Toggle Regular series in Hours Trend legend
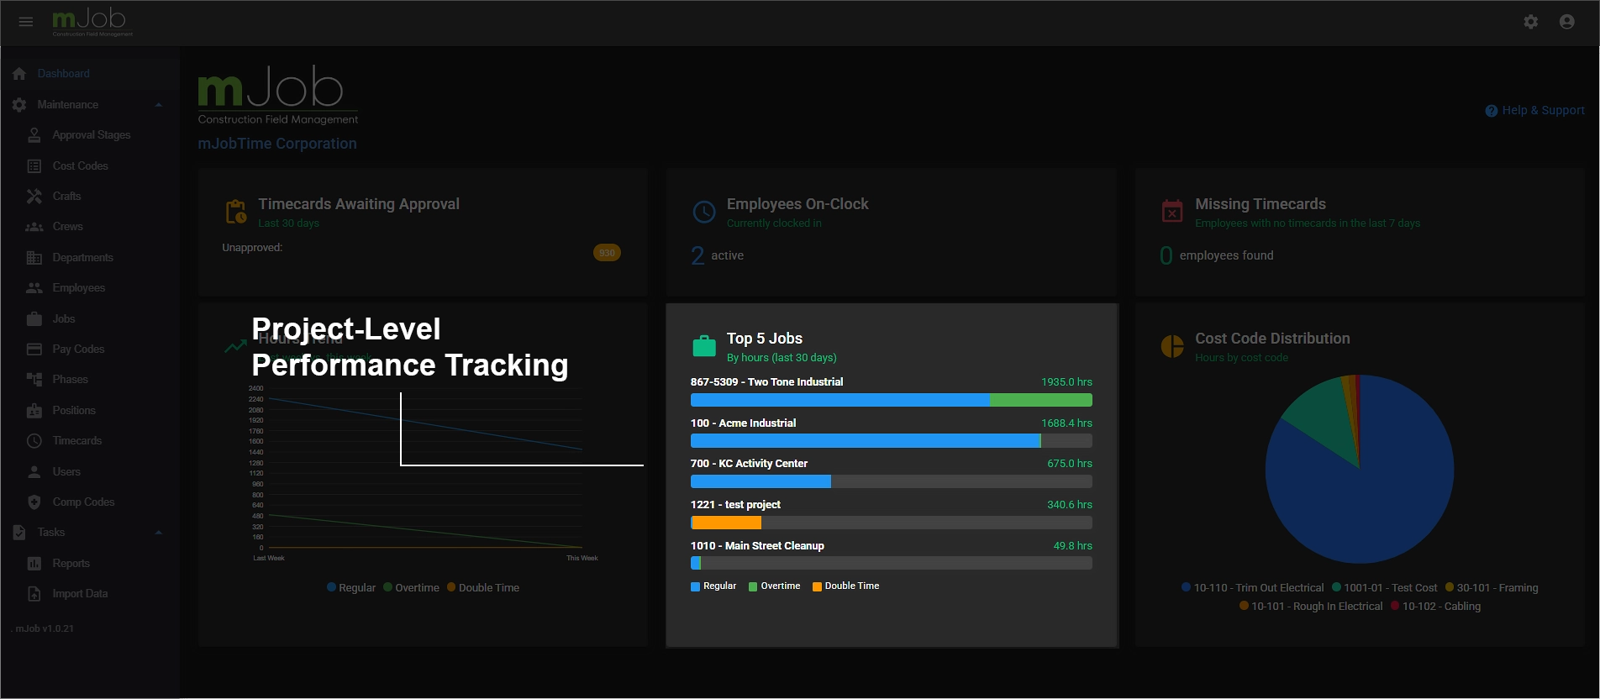1600x699 pixels. [351, 588]
